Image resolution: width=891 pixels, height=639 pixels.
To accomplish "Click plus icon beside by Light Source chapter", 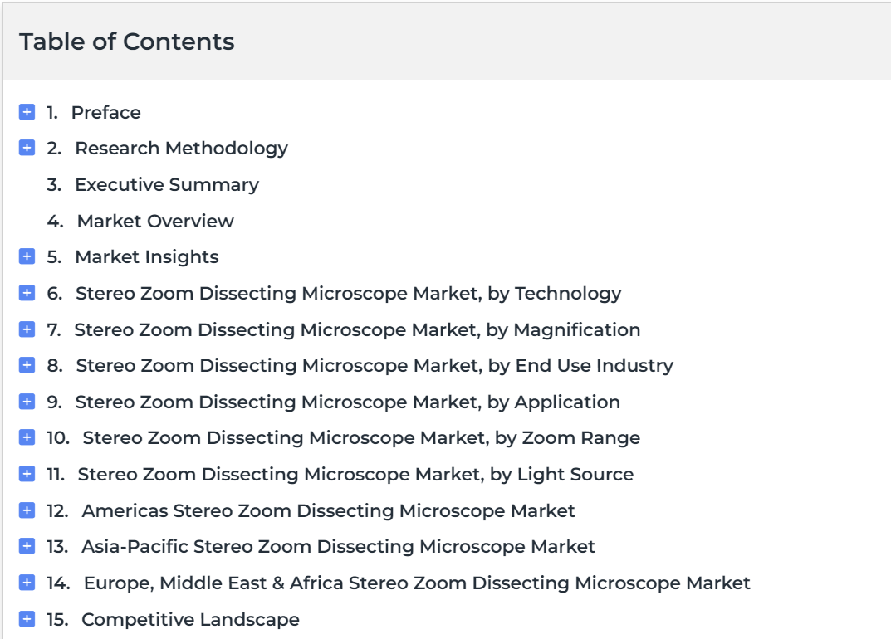I will coord(27,474).
